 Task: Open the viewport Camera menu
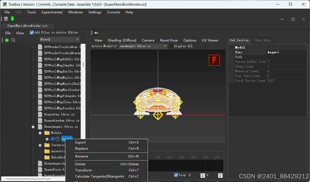click(x=148, y=40)
